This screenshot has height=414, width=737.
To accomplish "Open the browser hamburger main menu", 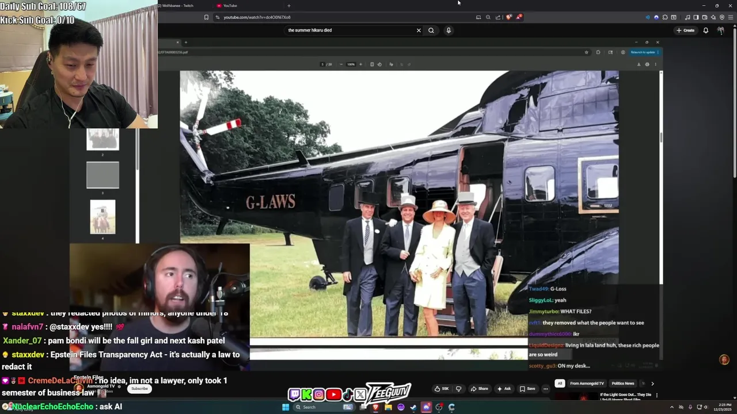I will pyautogui.click(x=731, y=17).
